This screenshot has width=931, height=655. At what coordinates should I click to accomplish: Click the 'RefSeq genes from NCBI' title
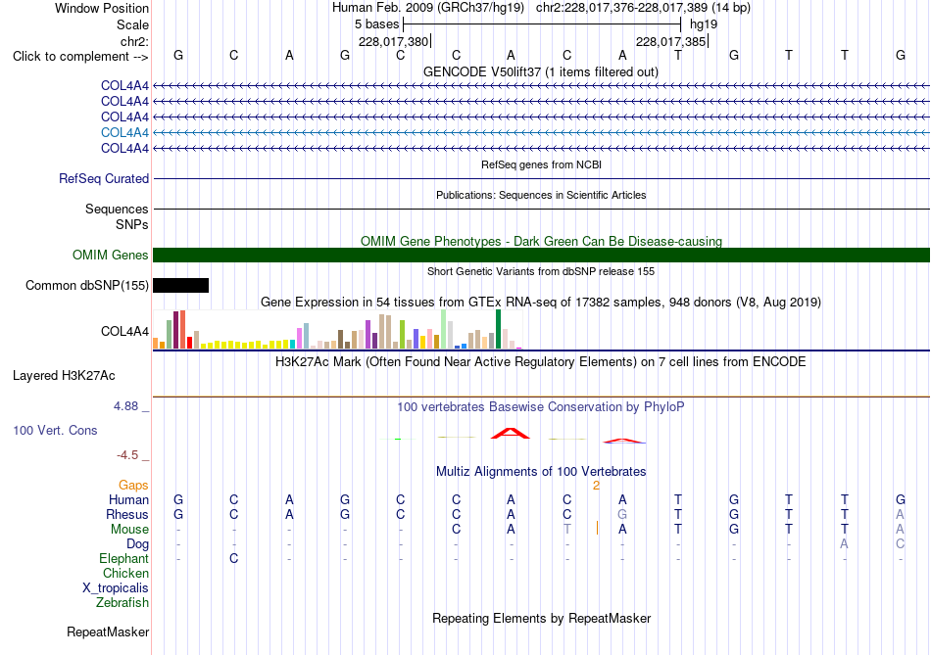point(541,164)
